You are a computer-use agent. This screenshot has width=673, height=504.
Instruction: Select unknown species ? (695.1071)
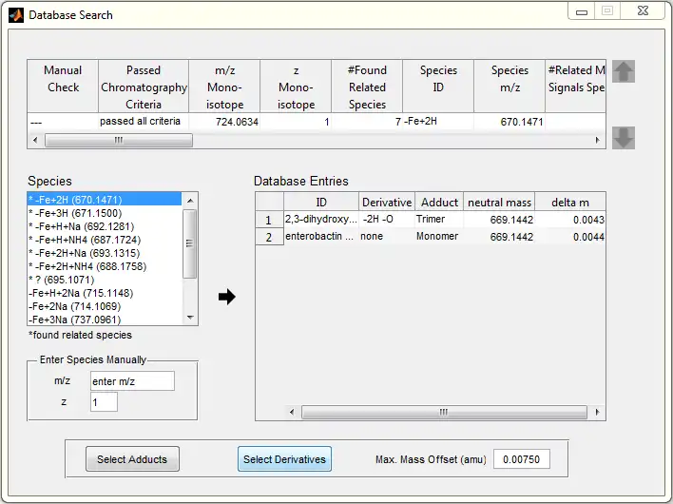coord(105,280)
